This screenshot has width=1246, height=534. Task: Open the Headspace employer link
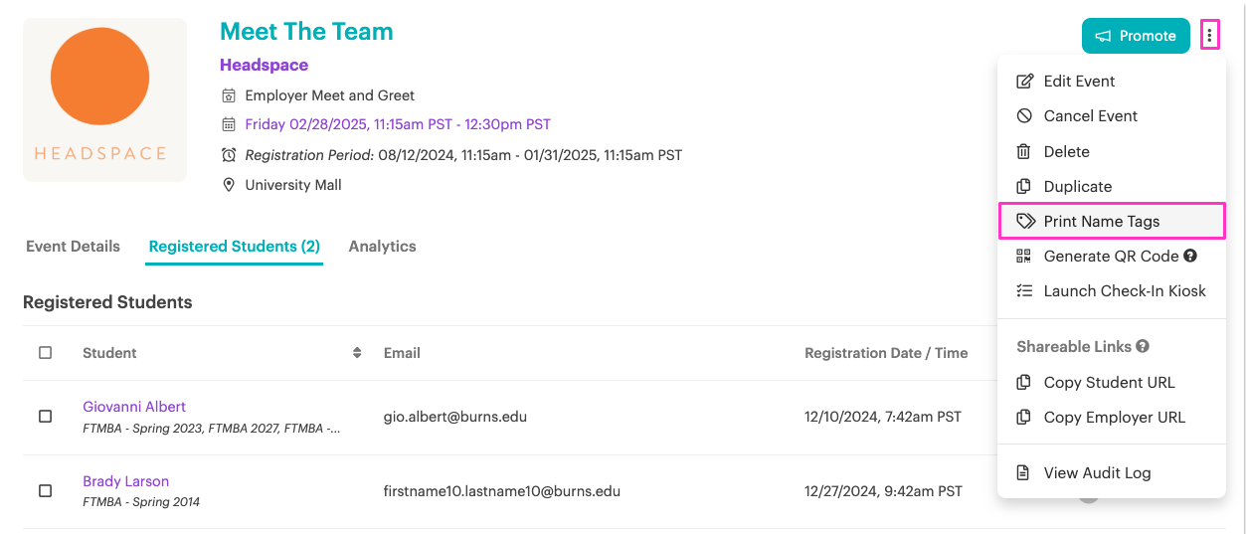coord(264,65)
